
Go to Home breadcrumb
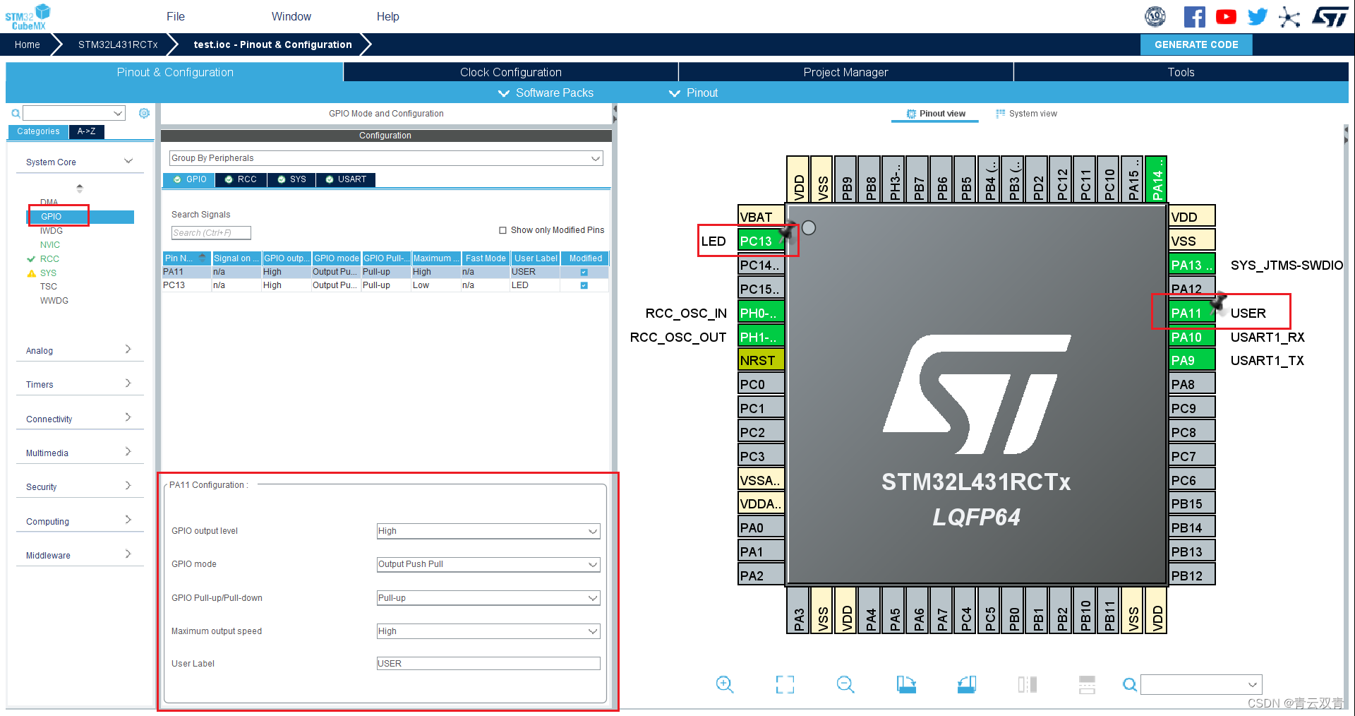(28, 44)
